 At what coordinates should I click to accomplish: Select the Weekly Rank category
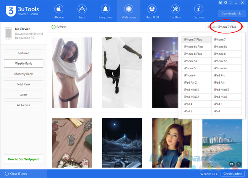tap(23, 64)
